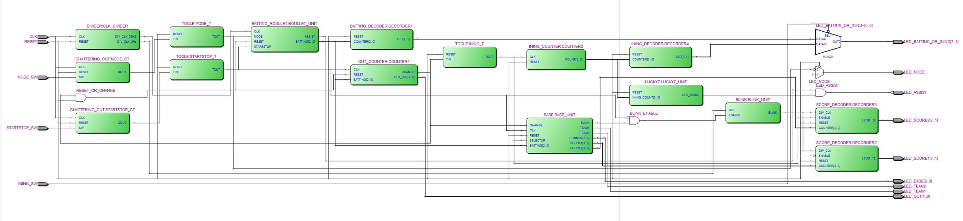Viewport: 963px width, 221px height.
Task: Select the INING_DECODER:DECORDER4 block
Action: pyautogui.click(x=660, y=57)
